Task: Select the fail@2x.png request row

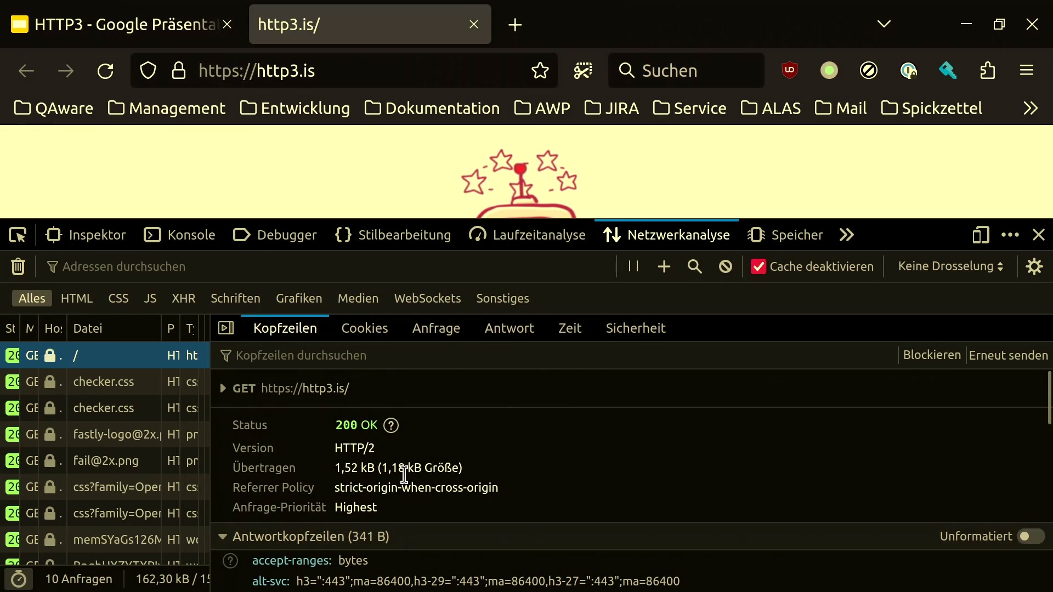Action: point(105,461)
